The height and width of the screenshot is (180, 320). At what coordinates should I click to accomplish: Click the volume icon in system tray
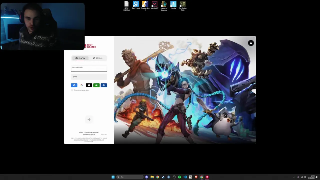pos(305,177)
